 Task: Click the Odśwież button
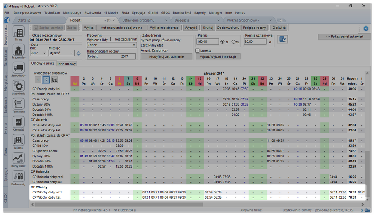point(279,28)
